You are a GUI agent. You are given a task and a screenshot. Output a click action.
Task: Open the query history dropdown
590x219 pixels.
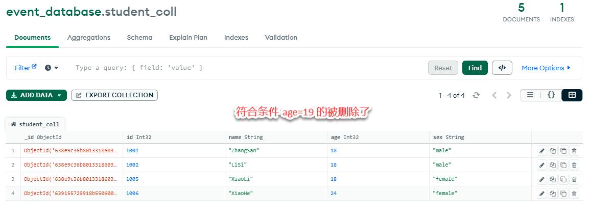pos(52,68)
